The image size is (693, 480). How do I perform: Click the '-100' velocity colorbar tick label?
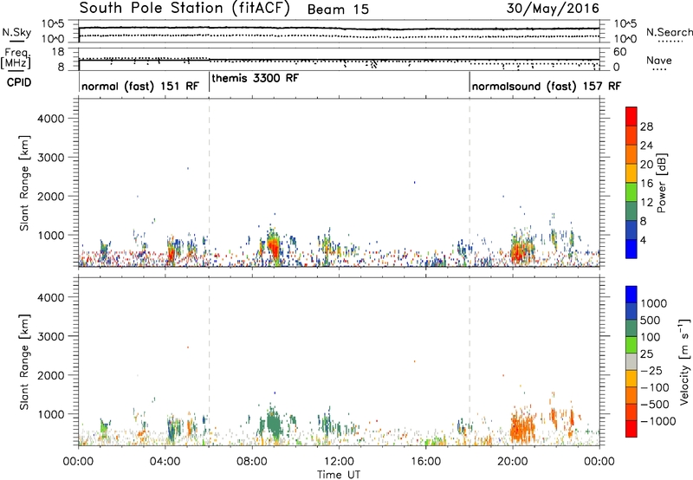[x=655, y=387]
